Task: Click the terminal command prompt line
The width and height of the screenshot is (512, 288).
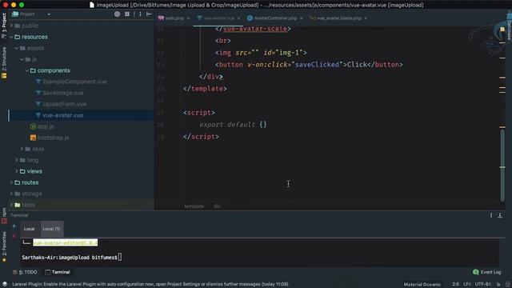Action: pyautogui.click(x=72, y=258)
